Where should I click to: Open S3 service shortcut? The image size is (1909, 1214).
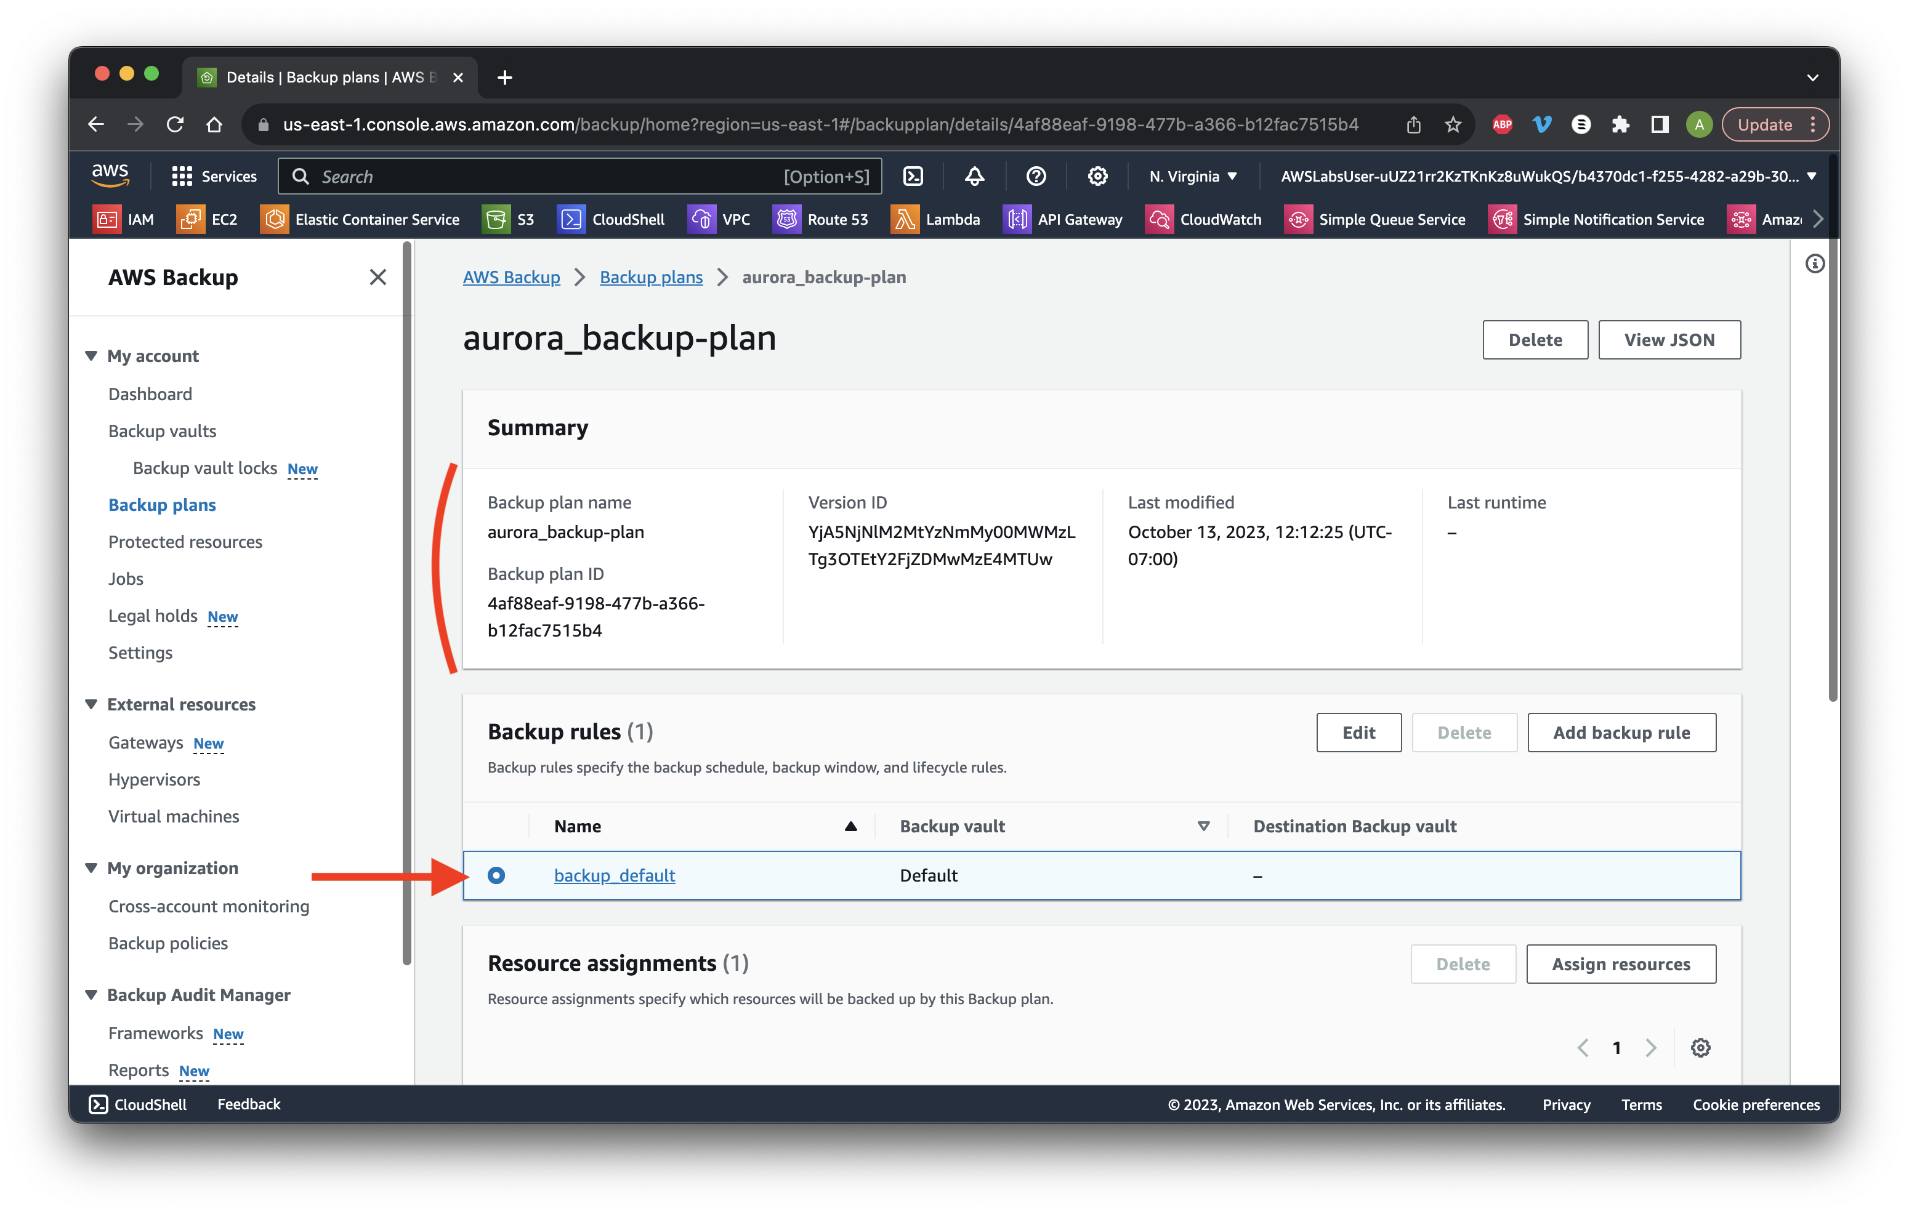(x=509, y=219)
